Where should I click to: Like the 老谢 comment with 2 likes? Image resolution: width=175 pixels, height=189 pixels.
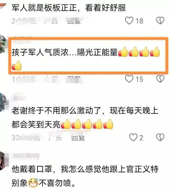(133, 137)
